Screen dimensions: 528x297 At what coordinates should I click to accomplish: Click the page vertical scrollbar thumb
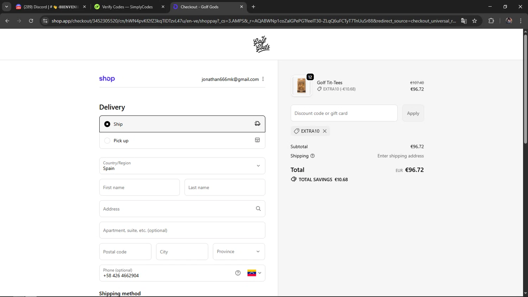pos(525,89)
